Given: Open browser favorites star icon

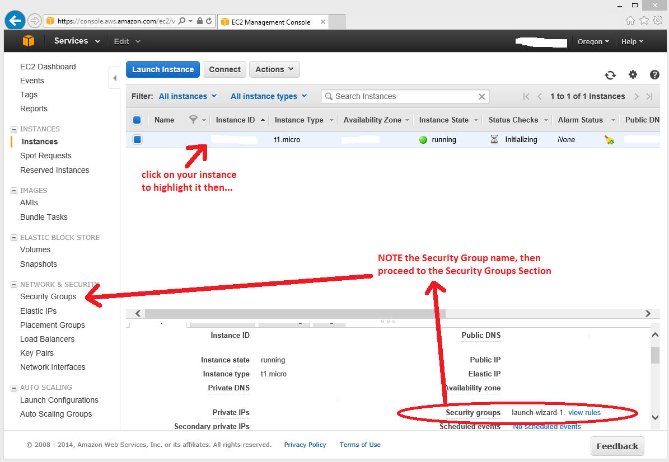Looking at the screenshot, I should (644, 21).
